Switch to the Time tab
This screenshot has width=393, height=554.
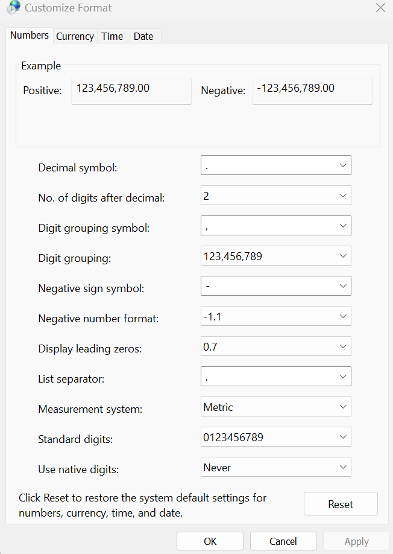click(112, 36)
